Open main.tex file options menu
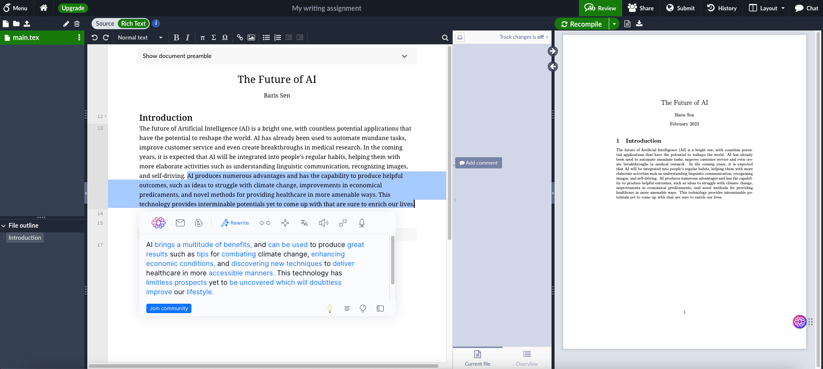The width and height of the screenshot is (823, 369). 79,37
